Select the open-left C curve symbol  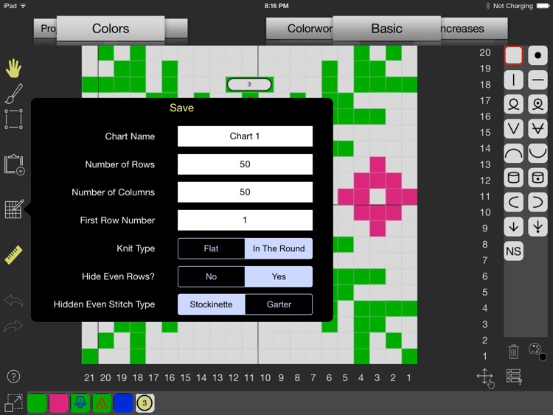click(x=513, y=203)
